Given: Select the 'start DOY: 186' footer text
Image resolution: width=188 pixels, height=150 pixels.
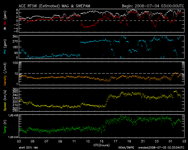Looking at the screenshot, I should [28, 148].
